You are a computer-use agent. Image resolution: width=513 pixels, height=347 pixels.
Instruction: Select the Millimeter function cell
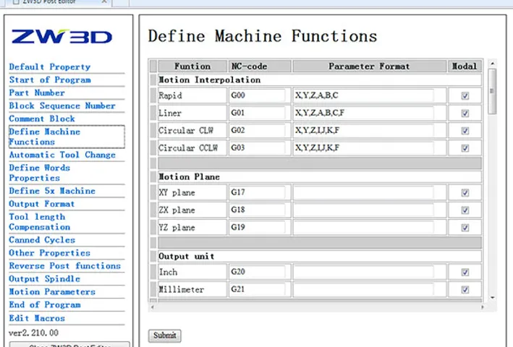tap(192, 289)
